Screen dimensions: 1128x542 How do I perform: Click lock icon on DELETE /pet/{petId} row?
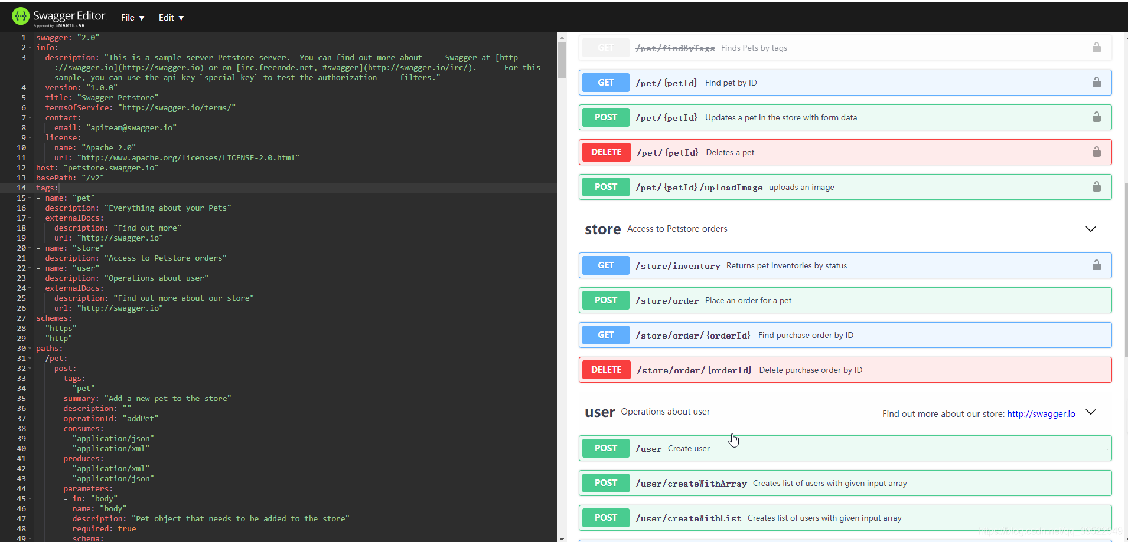tap(1096, 152)
